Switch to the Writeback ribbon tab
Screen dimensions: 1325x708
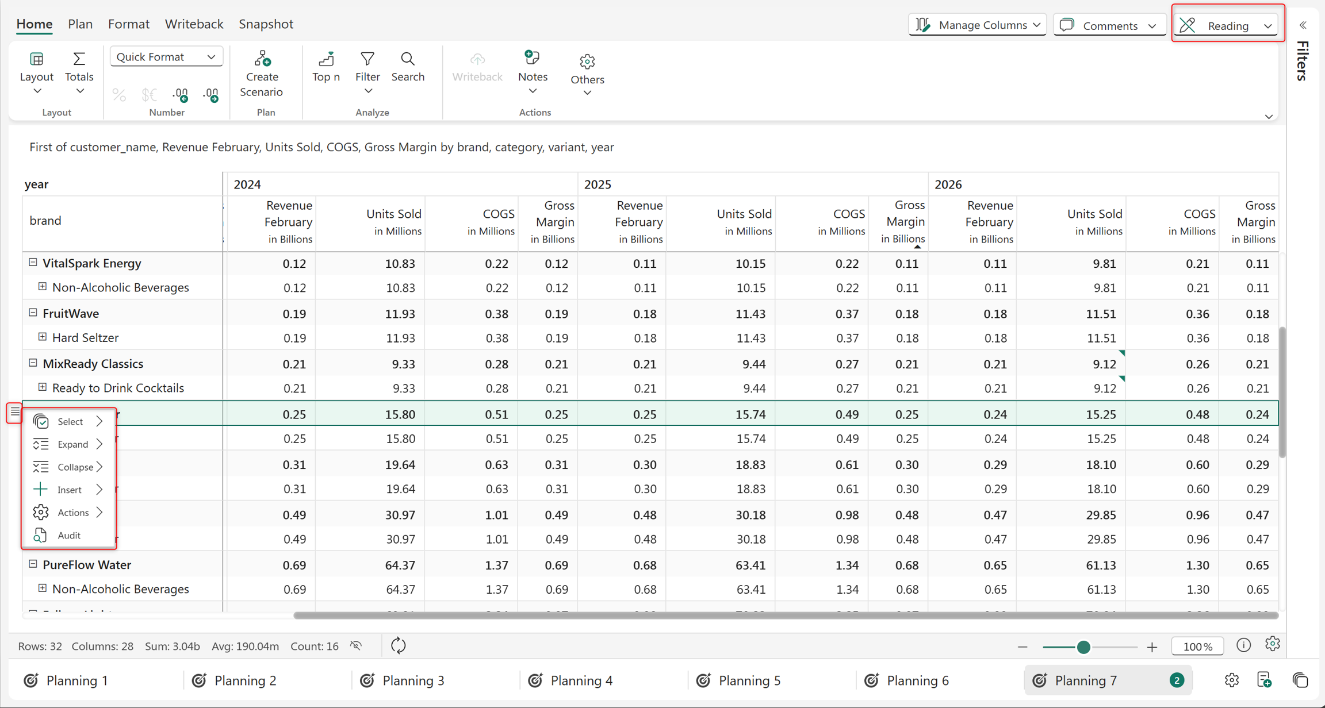pyautogui.click(x=194, y=24)
